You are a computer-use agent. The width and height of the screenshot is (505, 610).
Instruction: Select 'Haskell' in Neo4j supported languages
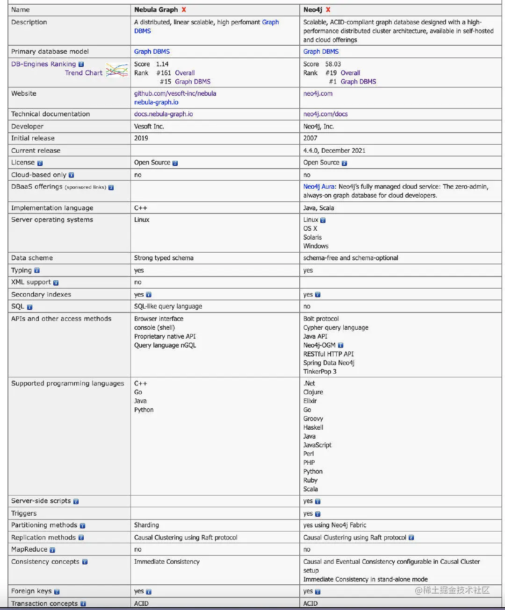(313, 427)
